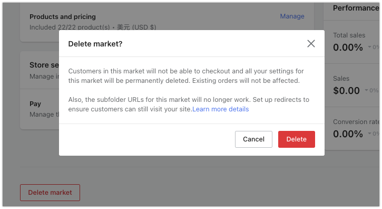Open the Learn more details link
This screenshot has width=382, height=209.
(220, 109)
